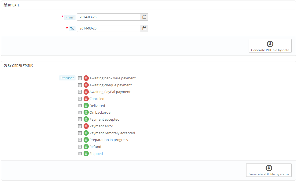The width and height of the screenshot is (297, 182).
Task: Select the Payment error checkbox
Action: pyautogui.click(x=80, y=126)
